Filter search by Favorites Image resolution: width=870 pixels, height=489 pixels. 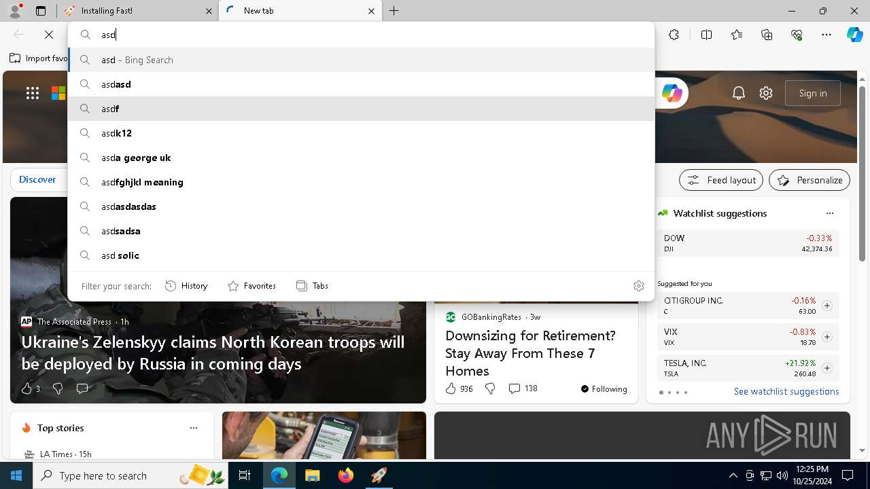coord(251,286)
